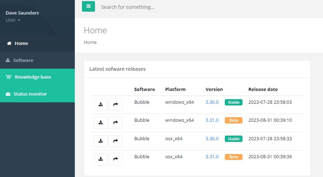
Task: Expand the User dropdown under Dave Saunders
Action: [13, 20]
